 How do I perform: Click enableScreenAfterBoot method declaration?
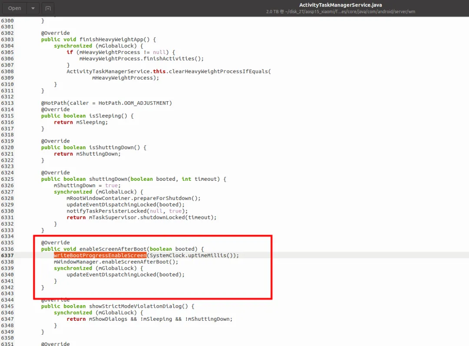[122, 249]
